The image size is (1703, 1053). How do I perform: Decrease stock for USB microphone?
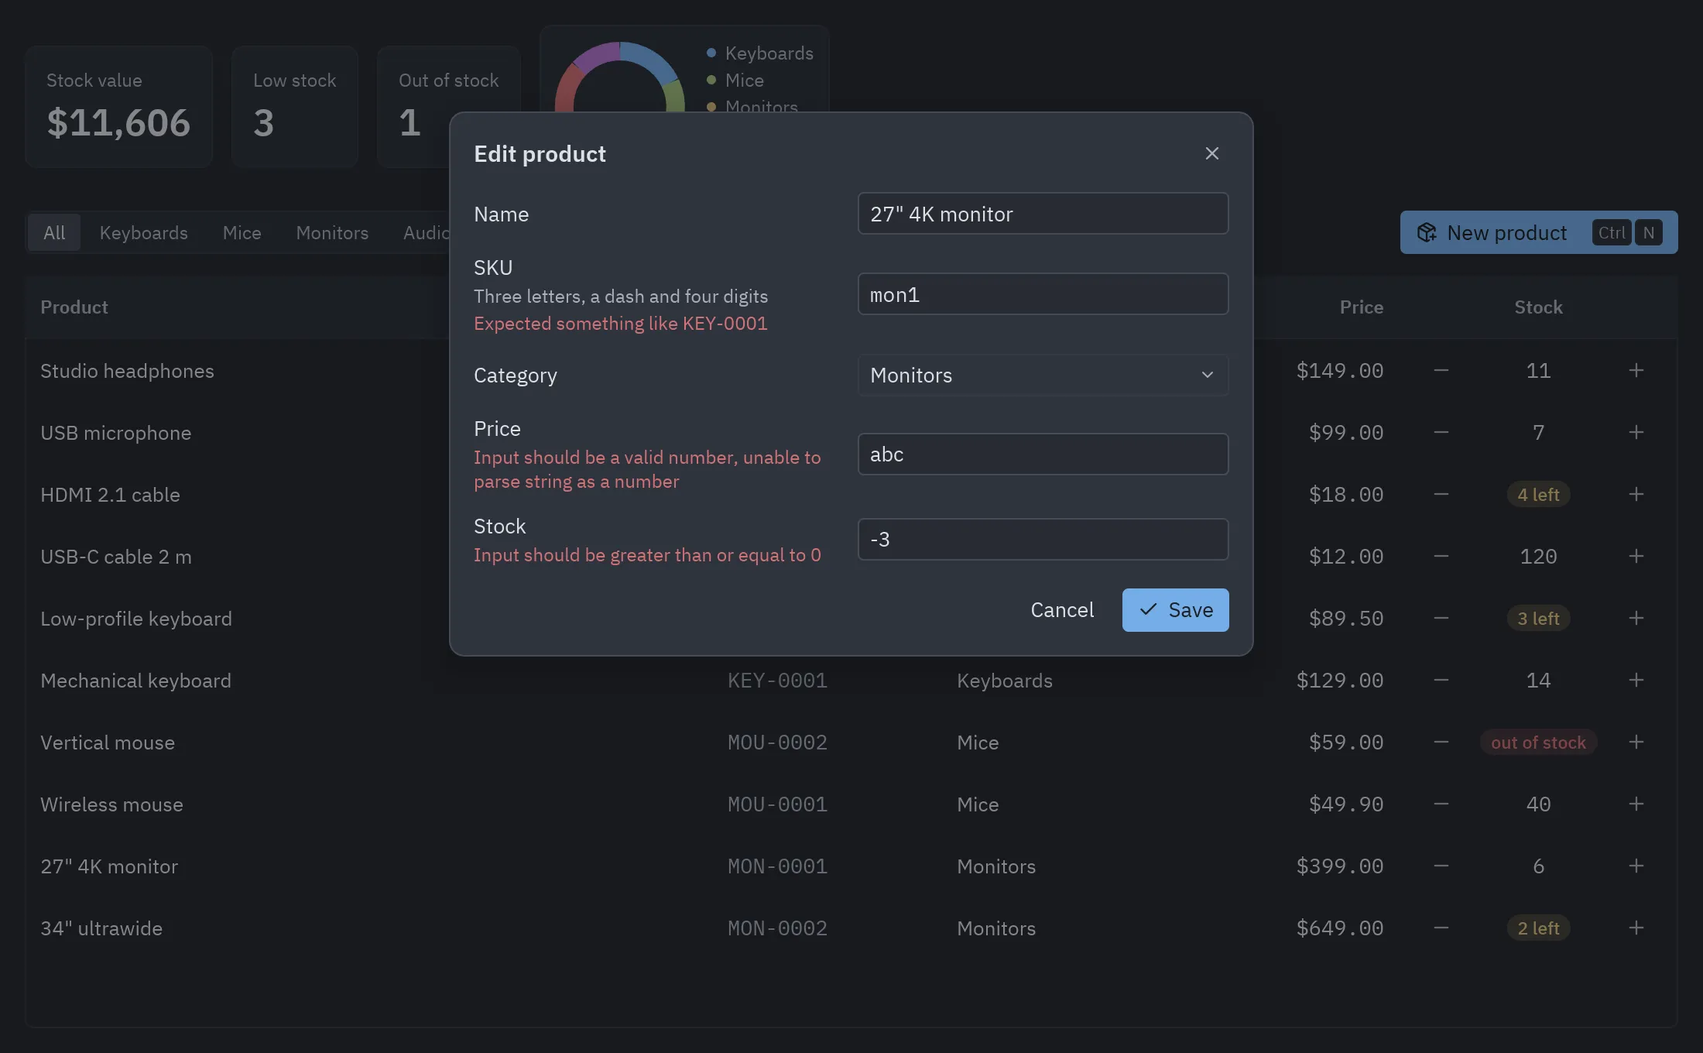(x=1441, y=432)
